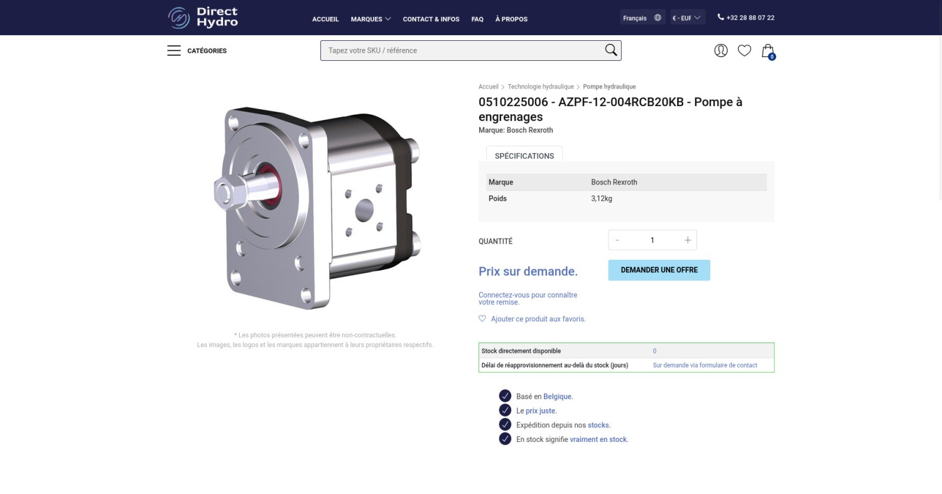Click the stock quantity value 0

(654, 351)
